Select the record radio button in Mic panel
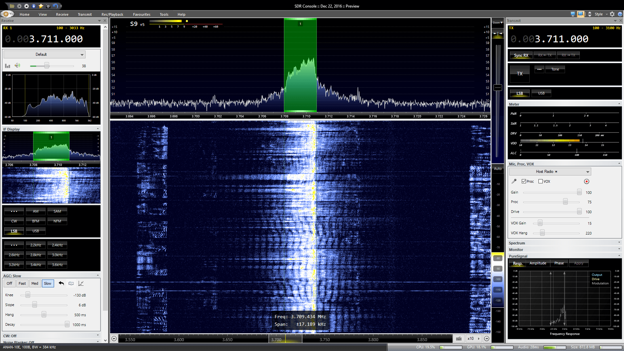This screenshot has width=624, height=351. pyautogui.click(x=586, y=181)
